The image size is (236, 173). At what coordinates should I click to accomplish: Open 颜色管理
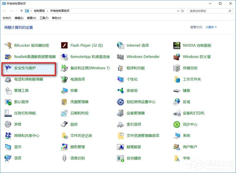pyautogui.click(x=77, y=147)
